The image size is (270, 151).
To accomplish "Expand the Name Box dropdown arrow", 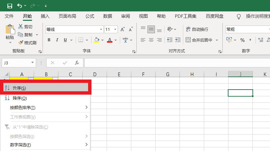I will [x=33, y=63].
